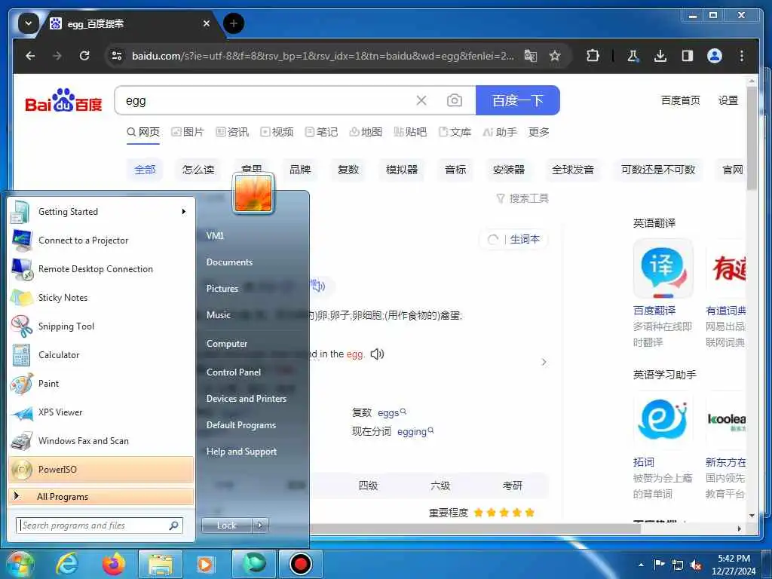Open a new Chrome tab
Viewport: 772px width, 579px height.
234,23
